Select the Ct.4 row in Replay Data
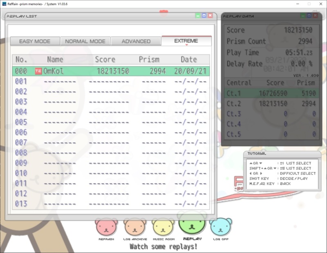327x253 pixels. pyautogui.click(x=271, y=124)
